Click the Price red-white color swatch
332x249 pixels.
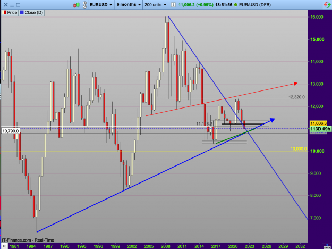4,13
